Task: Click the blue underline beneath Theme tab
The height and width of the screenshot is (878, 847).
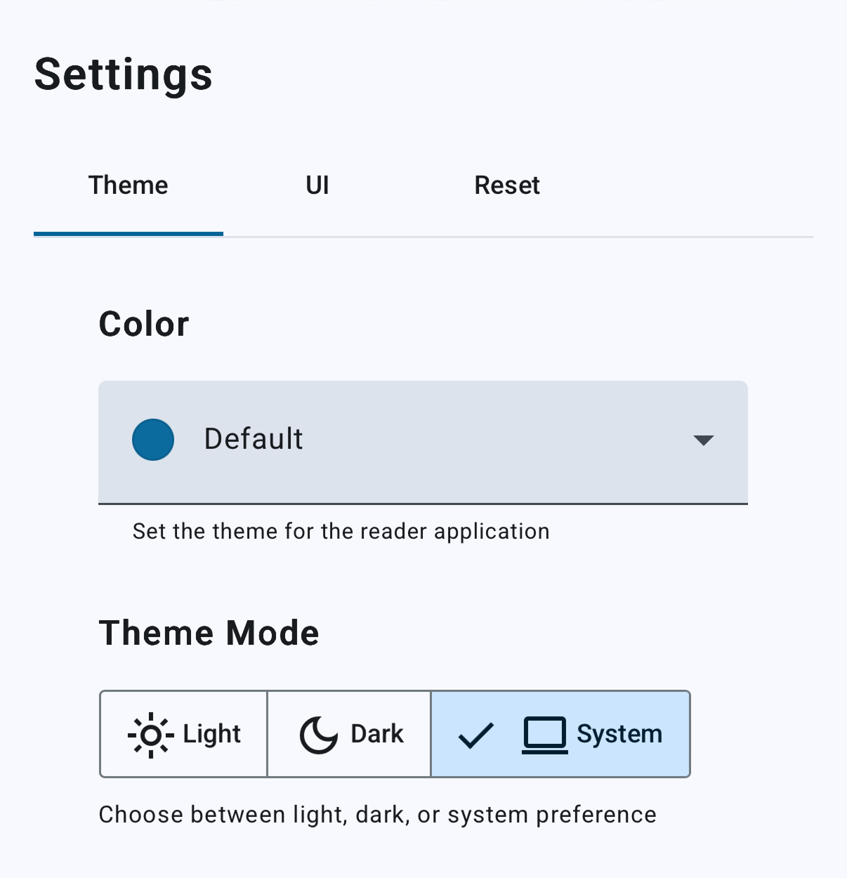Action: (129, 234)
